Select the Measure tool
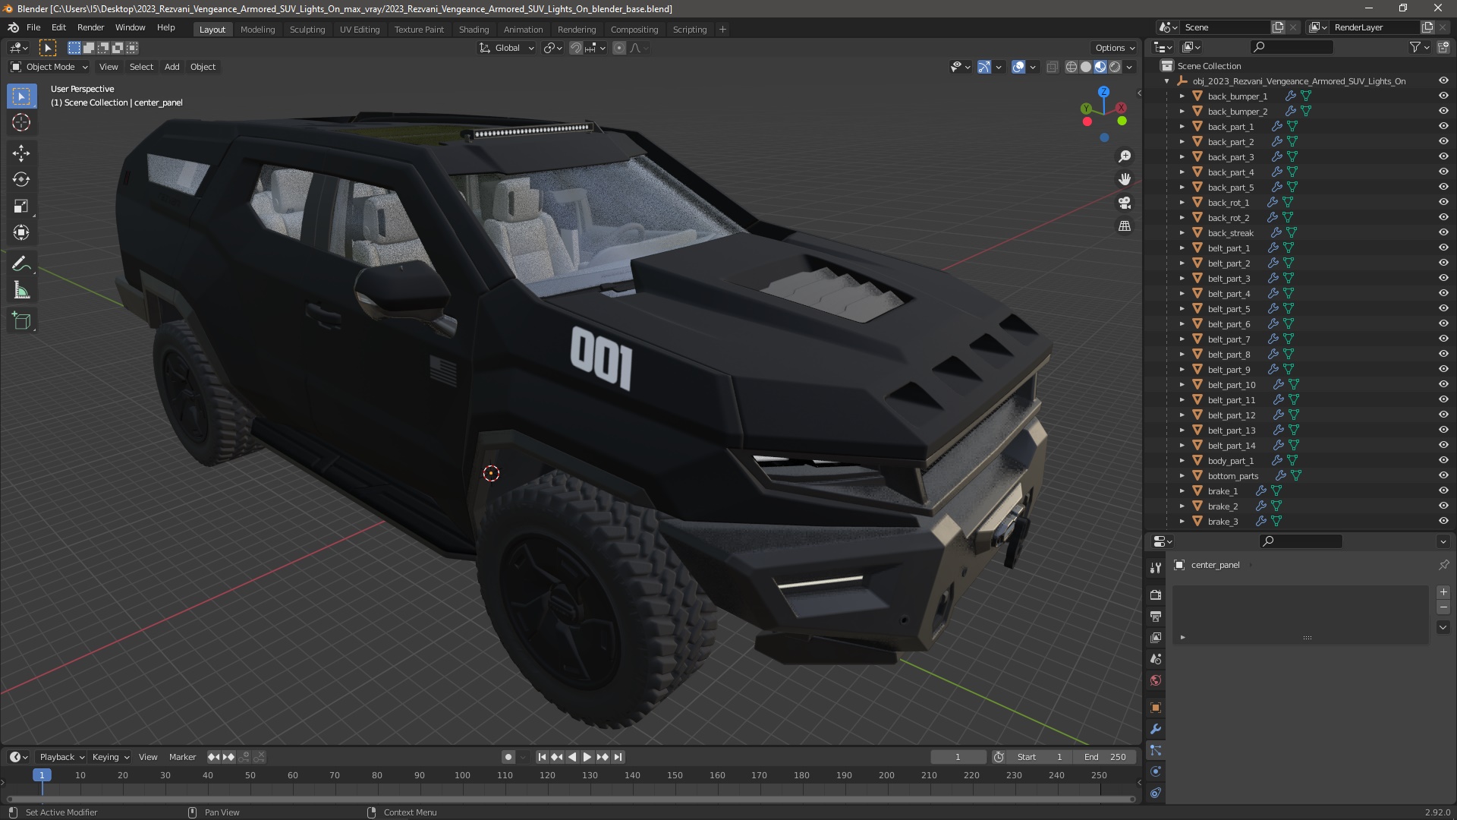The width and height of the screenshot is (1457, 820). point(21,290)
